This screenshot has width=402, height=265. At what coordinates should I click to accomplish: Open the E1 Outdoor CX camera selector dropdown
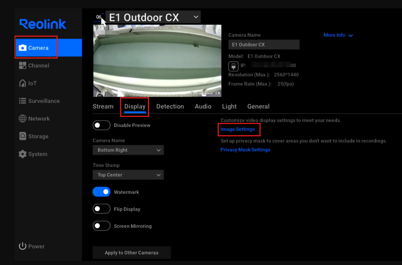pos(153,17)
